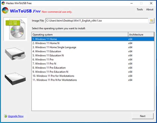Viewport: 157px width, 123px height.
Task: Select 3. Windows 11 Home Single Language
Action: (93, 47)
